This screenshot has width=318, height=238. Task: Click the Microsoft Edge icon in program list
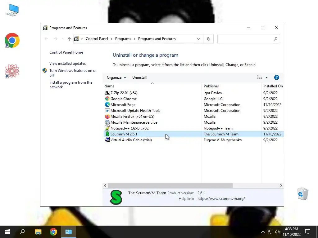pos(107,104)
